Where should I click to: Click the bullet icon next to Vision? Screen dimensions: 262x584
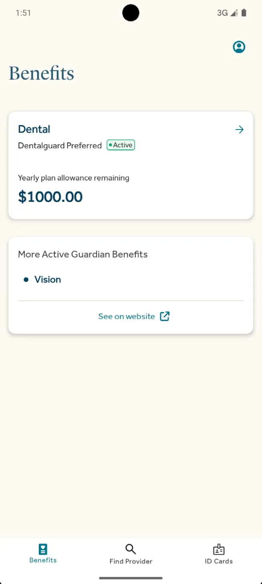point(26,280)
